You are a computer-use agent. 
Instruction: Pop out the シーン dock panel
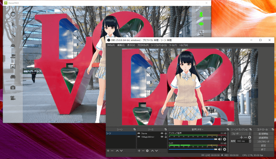(135, 129)
